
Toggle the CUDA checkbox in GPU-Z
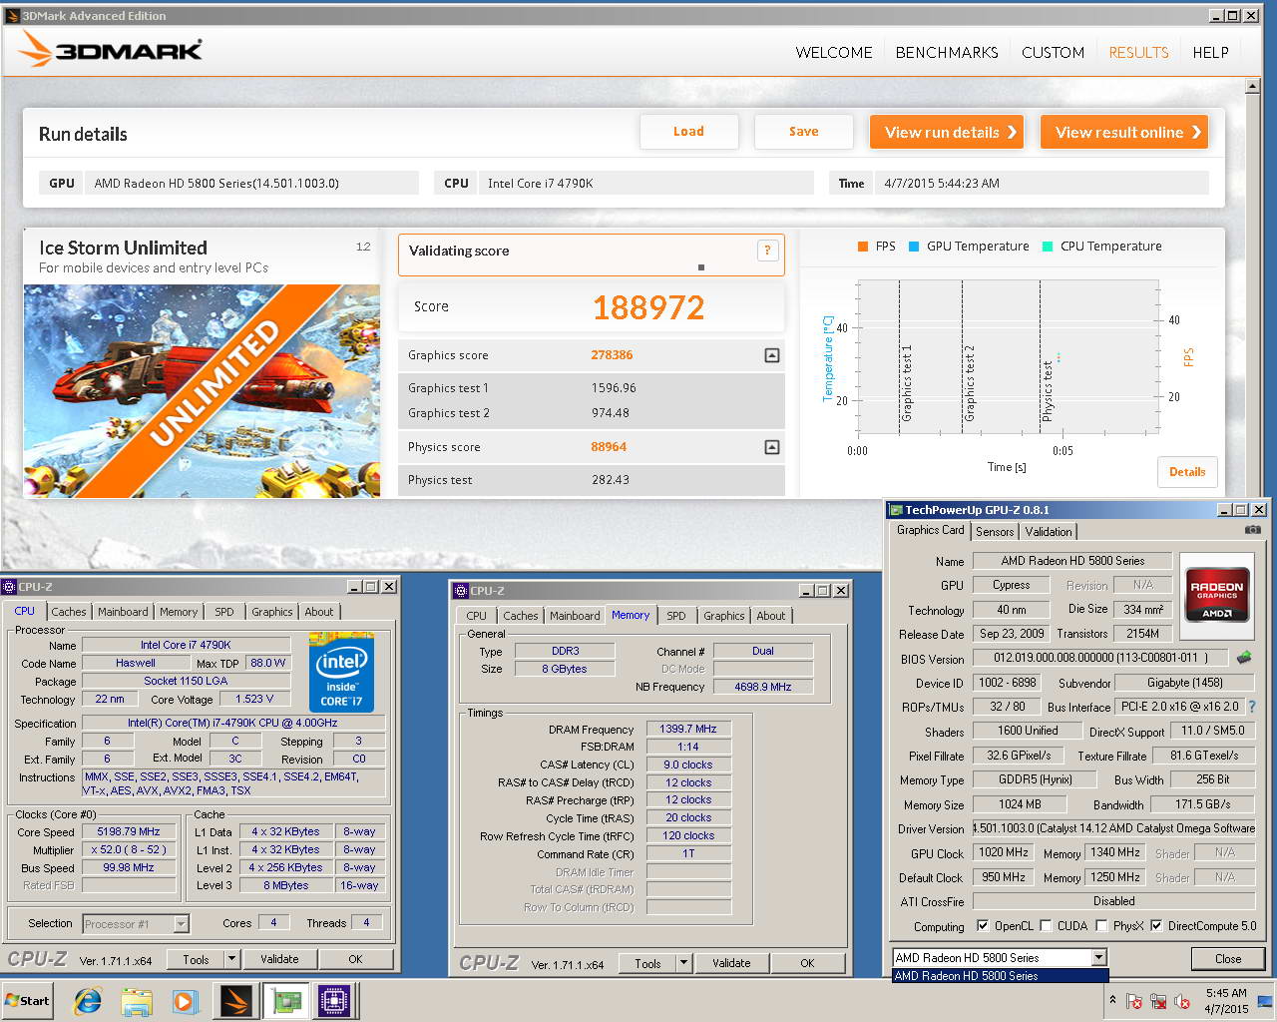click(x=1046, y=926)
